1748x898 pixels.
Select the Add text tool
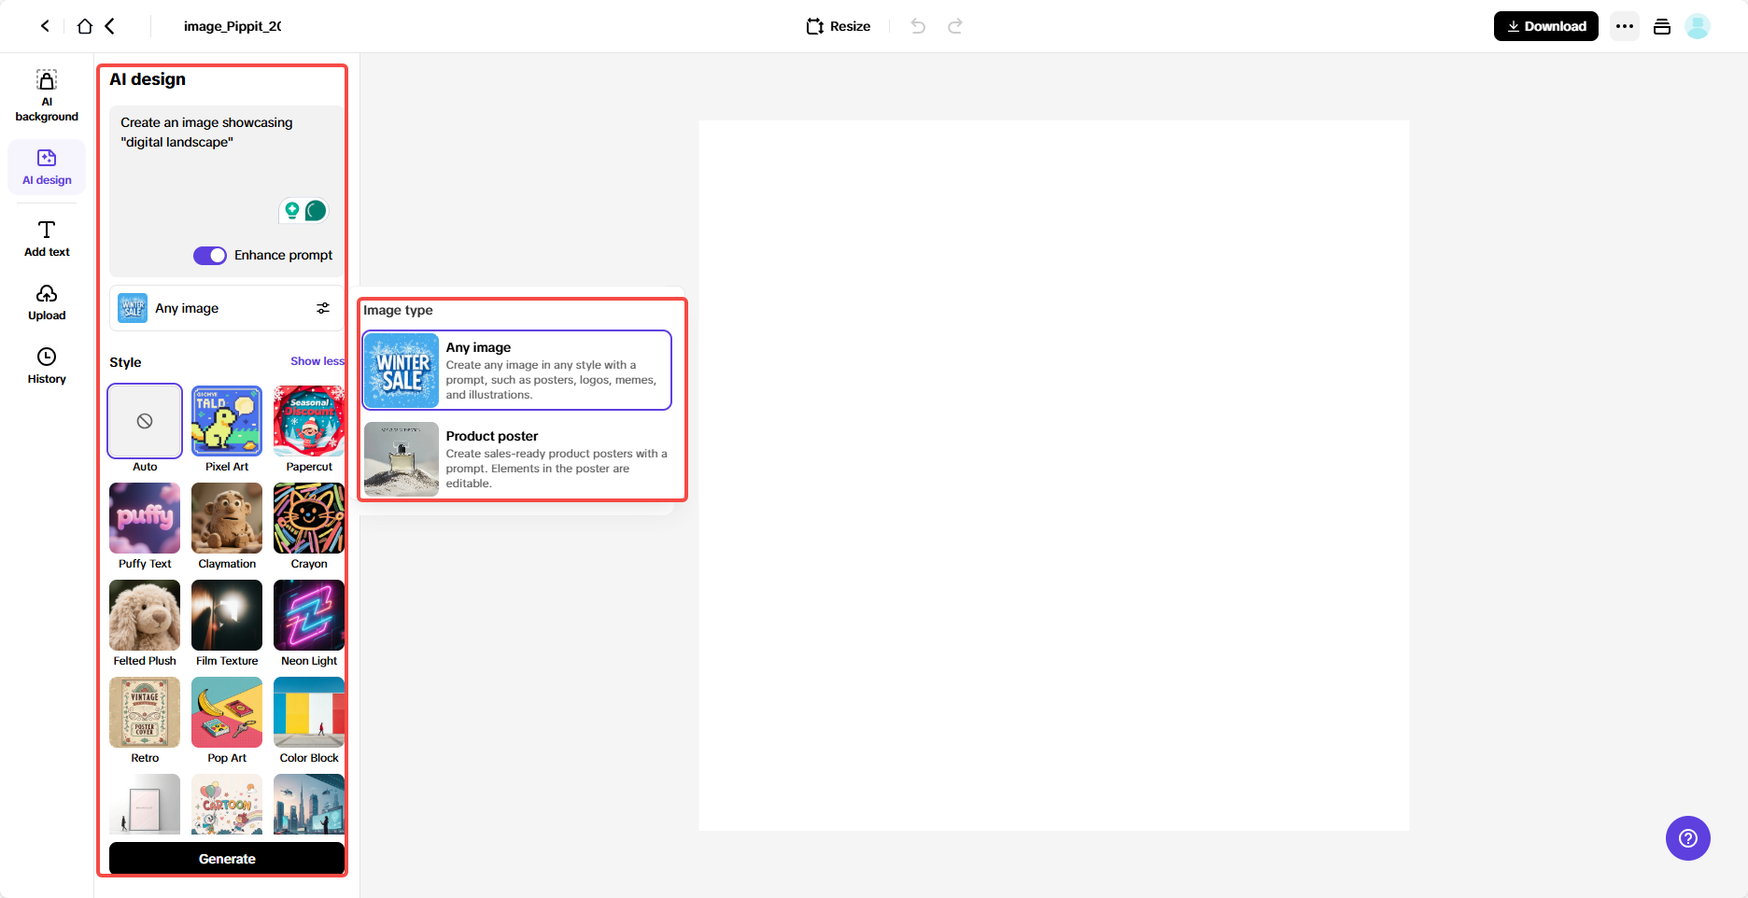pyautogui.click(x=46, y=237)
